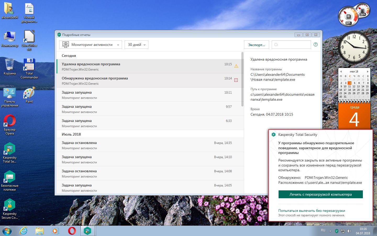Click Попытаться вылечить без перезагрузки link
Viewport: 377px width, 236px height.
[x=312, y=211]
